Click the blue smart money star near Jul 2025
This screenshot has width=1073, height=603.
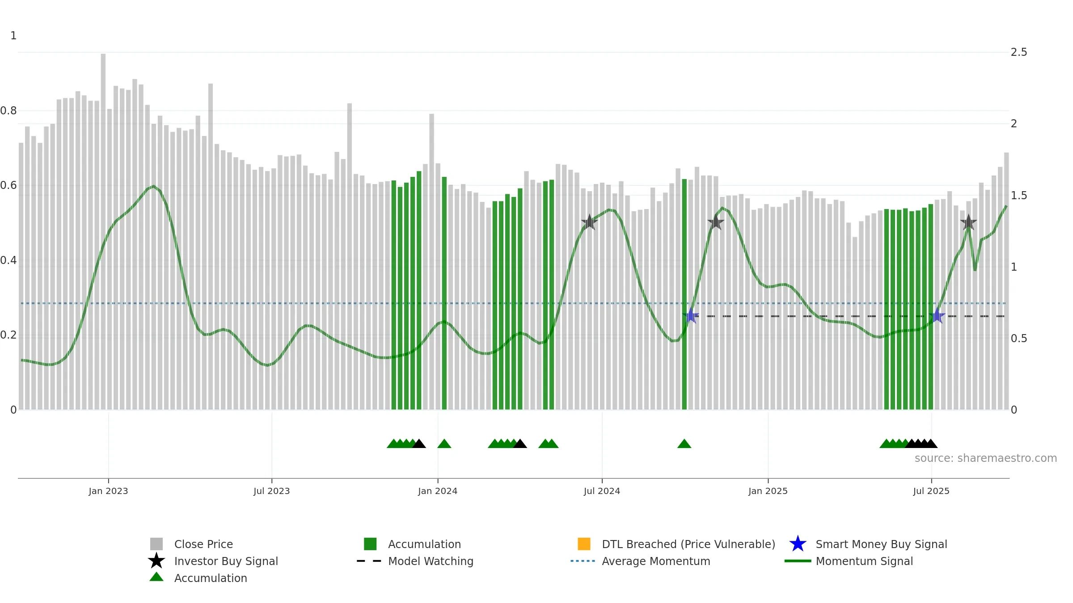(x=937, y=316)
